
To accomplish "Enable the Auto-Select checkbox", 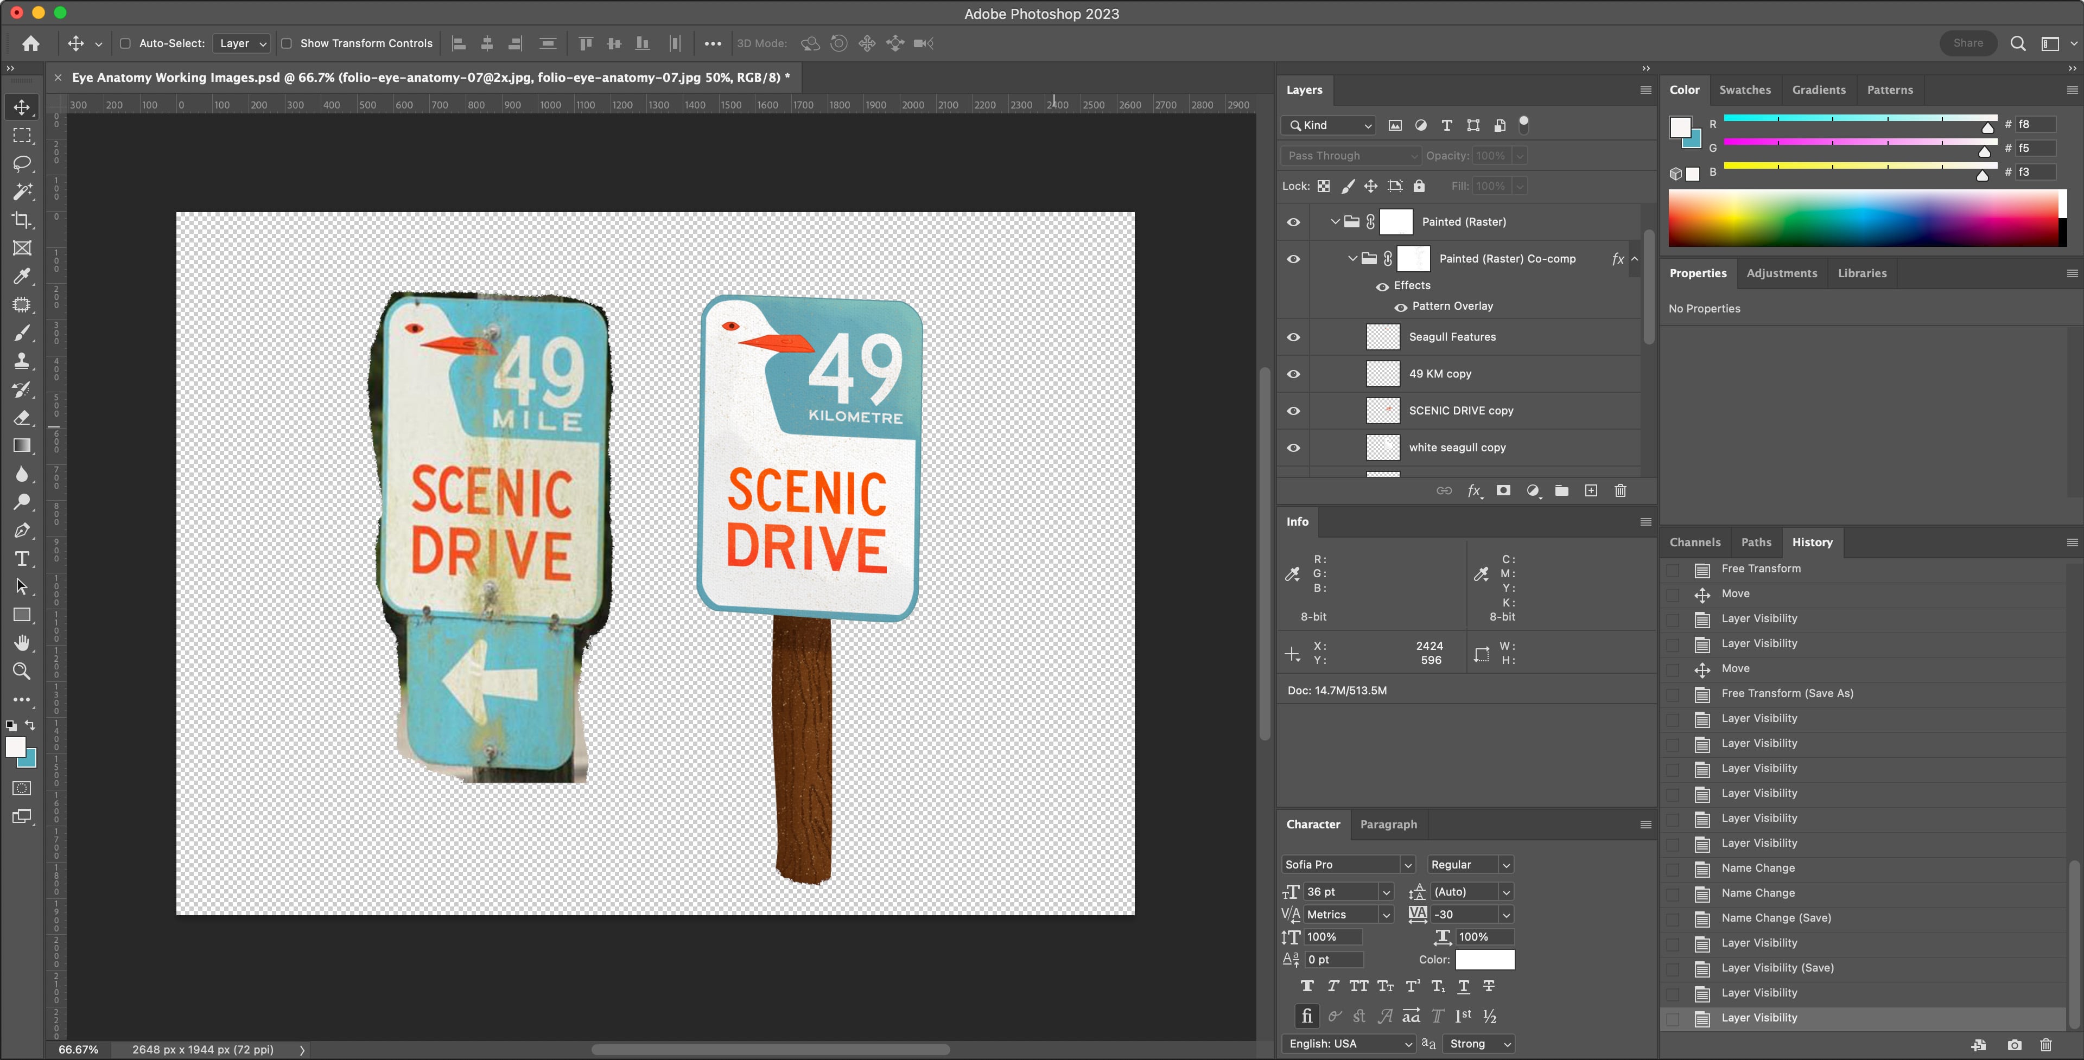I will coord(125,43).
